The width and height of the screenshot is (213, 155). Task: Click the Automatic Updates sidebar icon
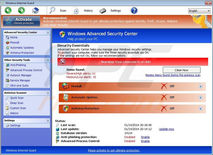[8, 48]
